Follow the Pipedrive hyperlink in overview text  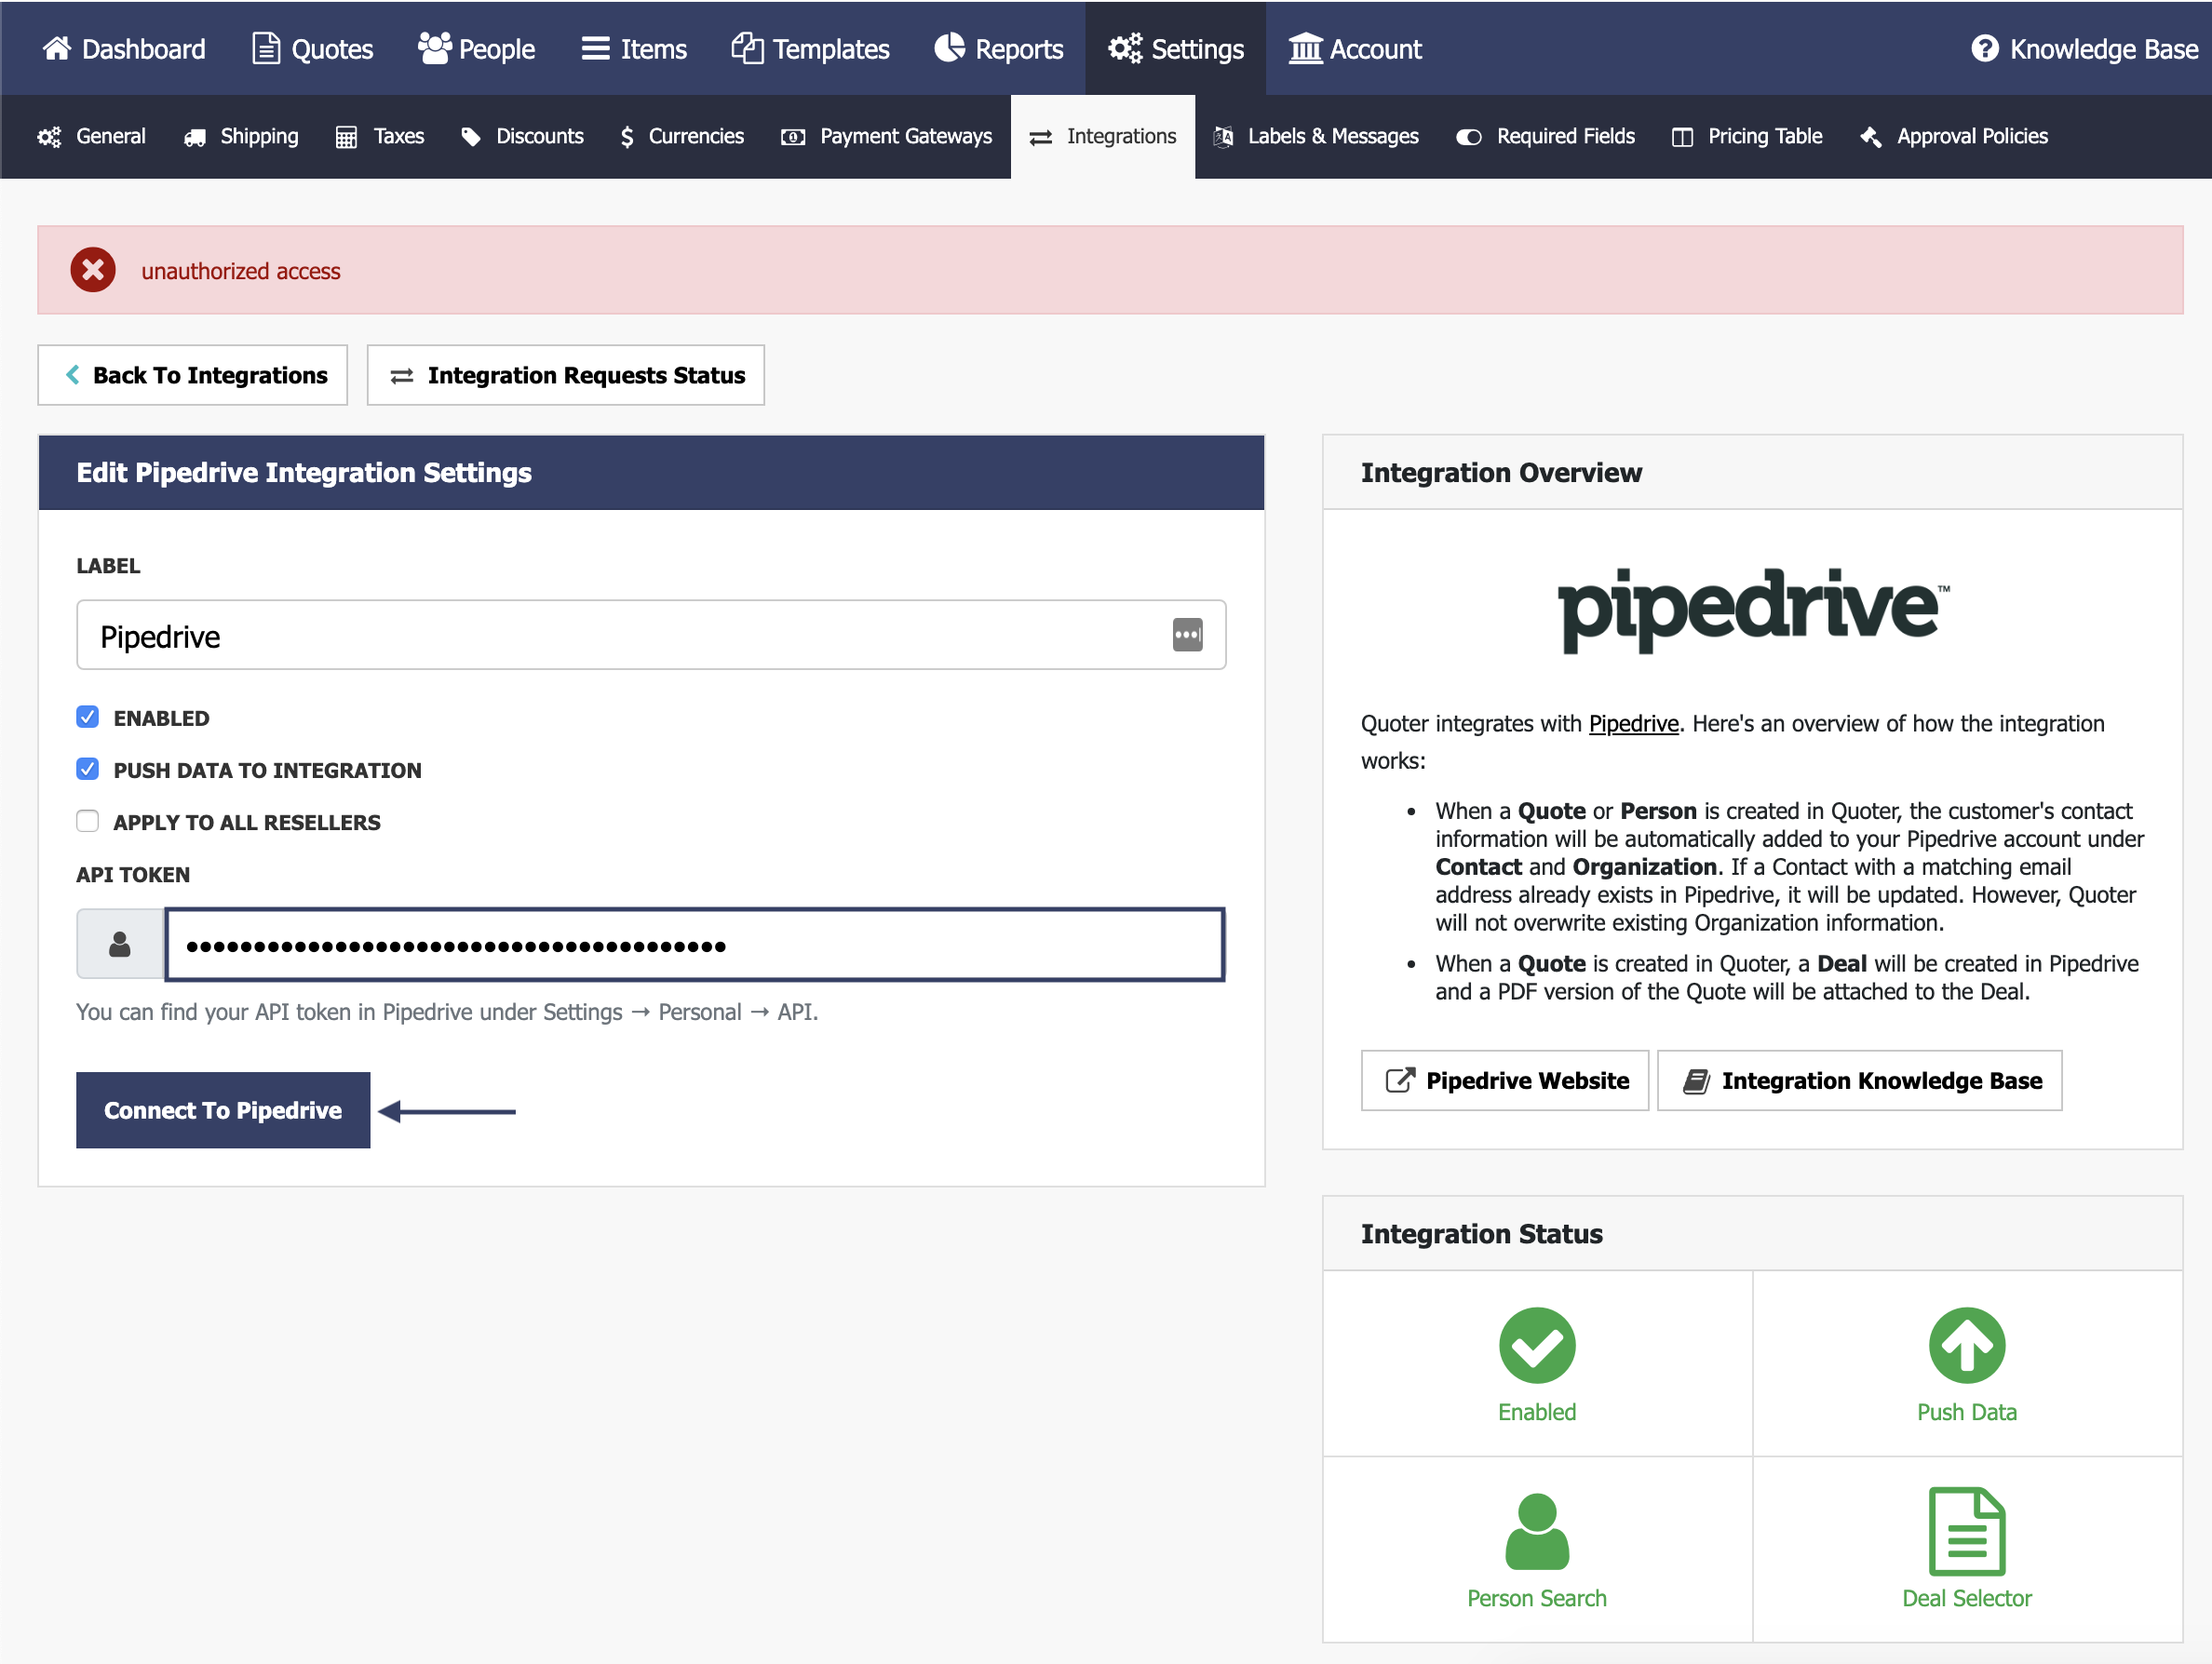[1633, 723]
